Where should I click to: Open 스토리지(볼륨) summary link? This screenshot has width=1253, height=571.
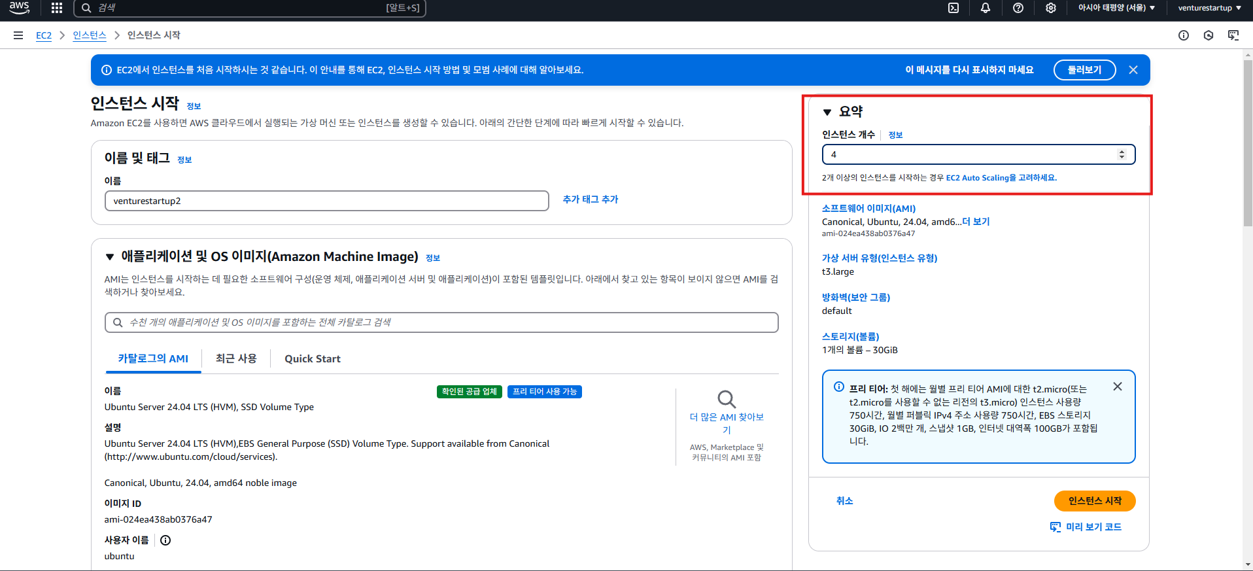851,337
